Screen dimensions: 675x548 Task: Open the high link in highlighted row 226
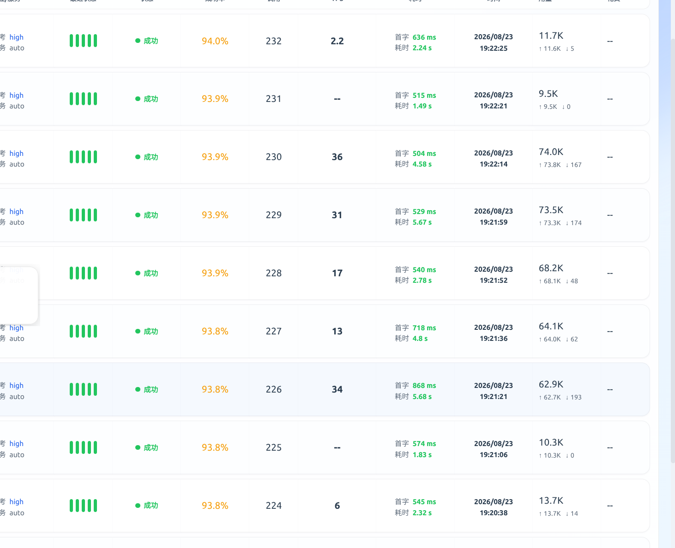point(16,385)
